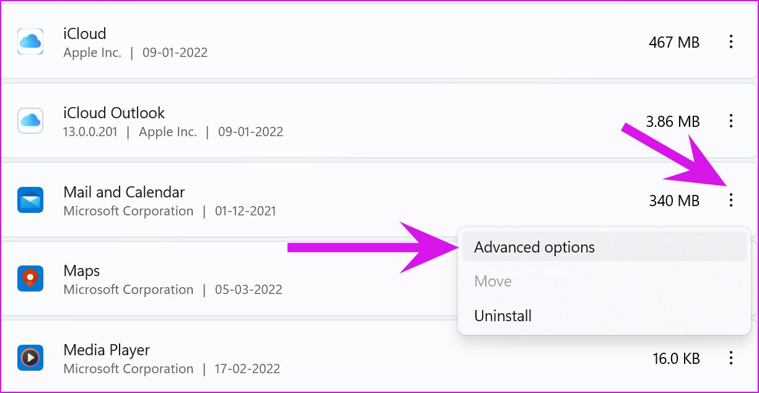Select the Maps app entry title
The width and height of the screenshot is (759, 393).
click(82, 271)
